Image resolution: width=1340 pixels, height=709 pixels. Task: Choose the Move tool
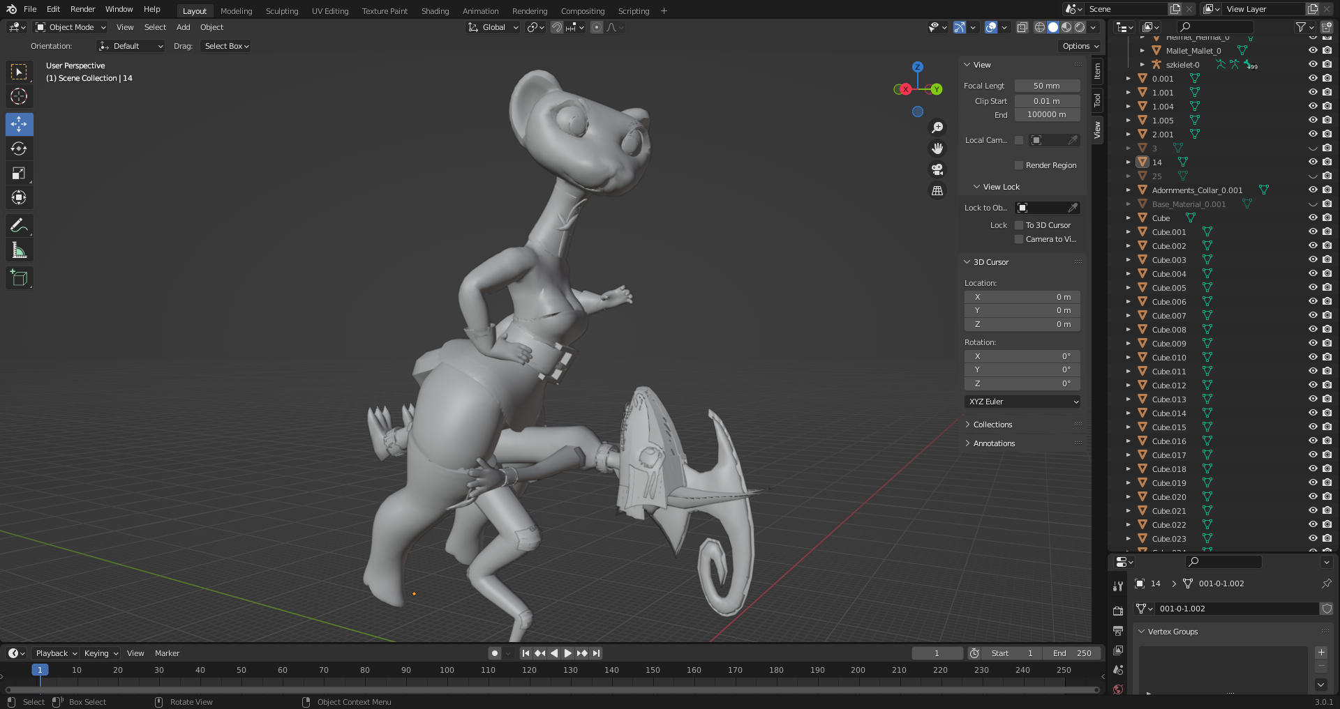click(19, 124)
